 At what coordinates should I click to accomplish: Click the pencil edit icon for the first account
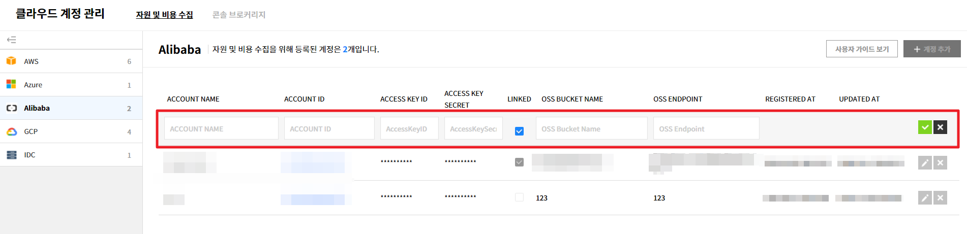tap(925, 163)
